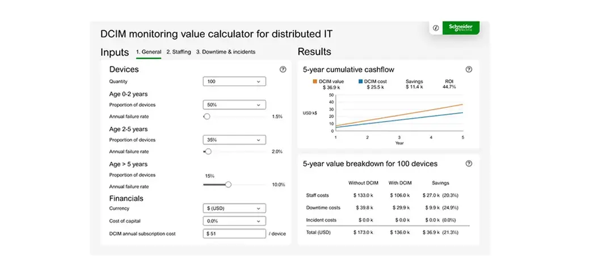Switch to the 1. General tab
Viewport: 589px width, 276px height.
pos(149,52)
